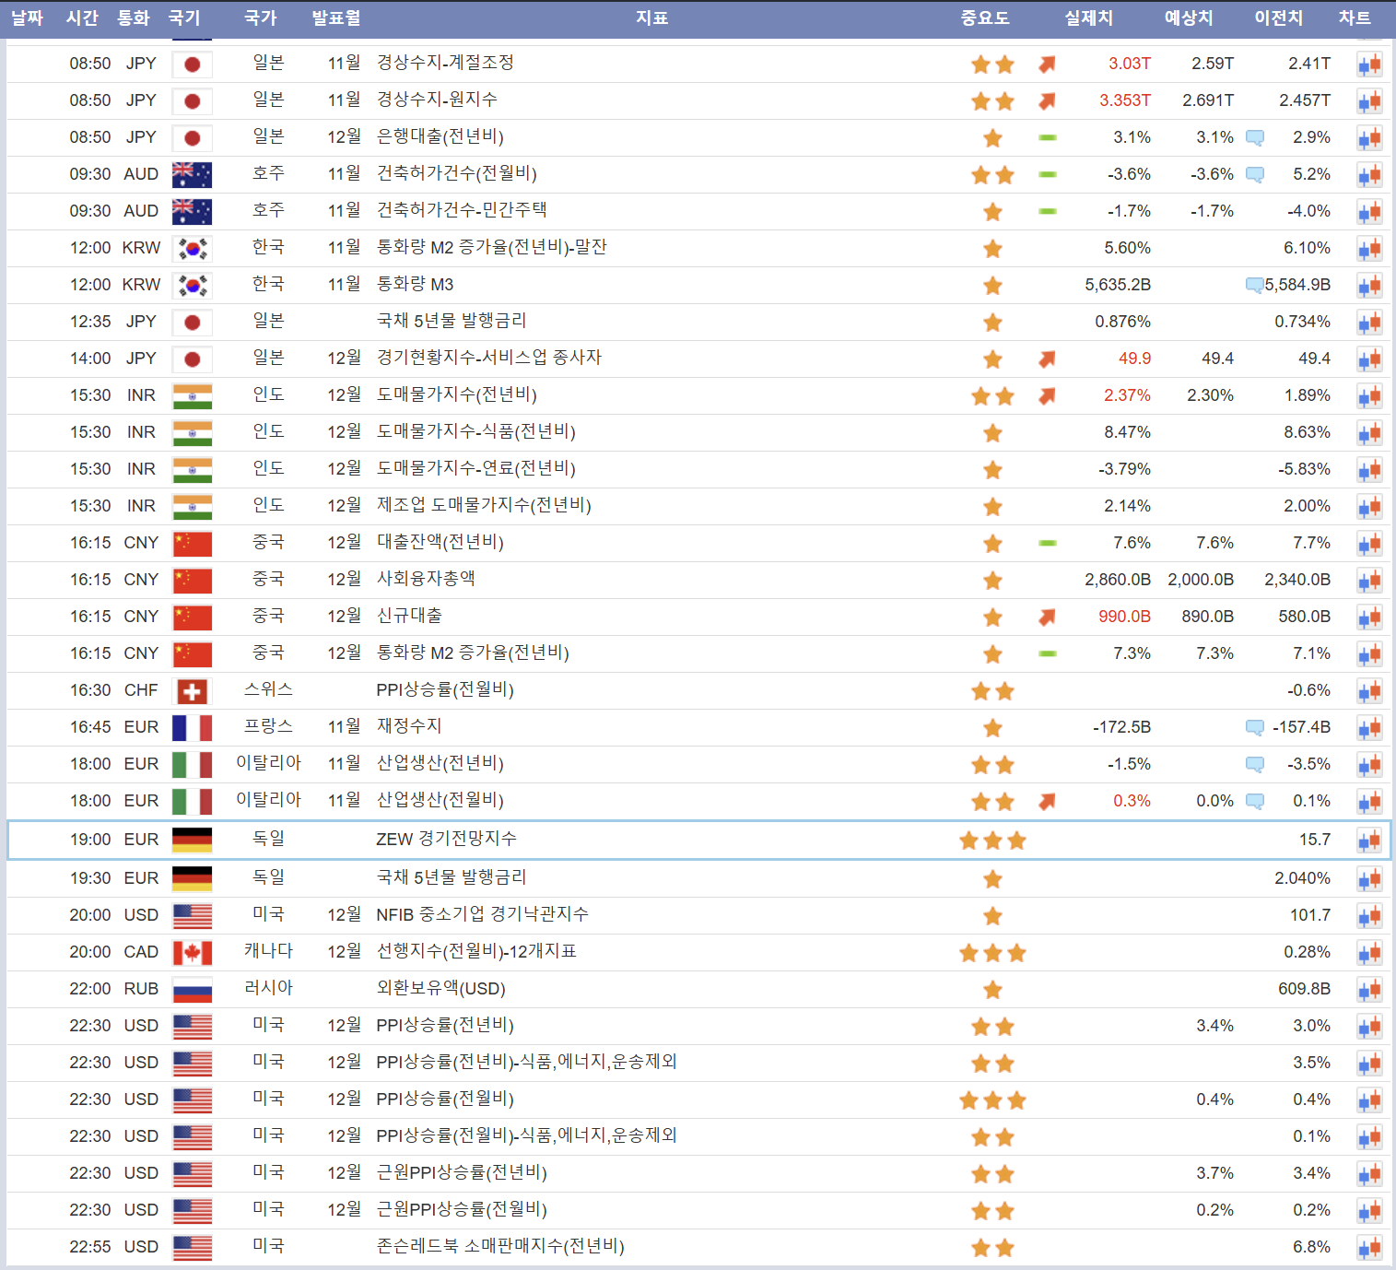Click comment bubble in 프랑스 재정수지 row
This screenshot has height=1270, width=1396.
(x=1254, y=727)
